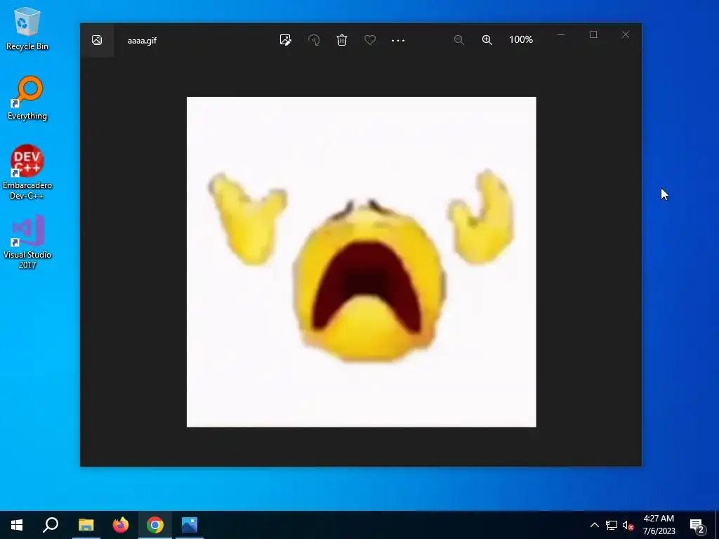Open the clock showing 4:27 AM
Screen dimensions: 719x539
click(x=659, y=525)
